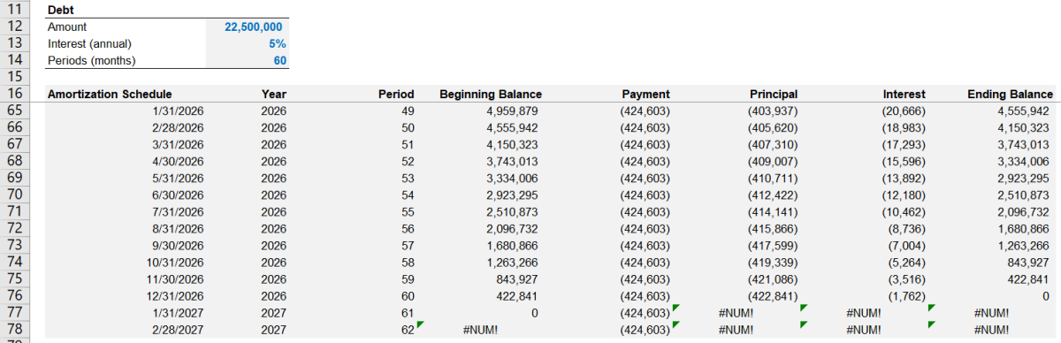Click payment cell in row 77
This screenshot has width=1061, height=343.
pyautogui.click(x=645, y=312)
